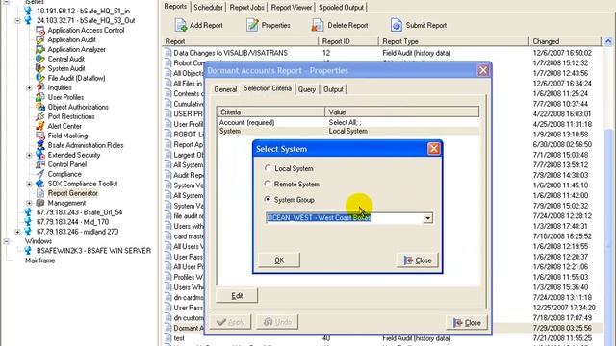Select the Application Audit tree icon
The image size is (616, 346).
(x=40, y=39)
